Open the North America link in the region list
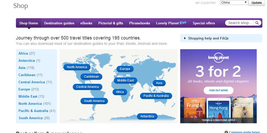This screenshot has width=267, height=133. pyautogui.click(x=30, y=104)
